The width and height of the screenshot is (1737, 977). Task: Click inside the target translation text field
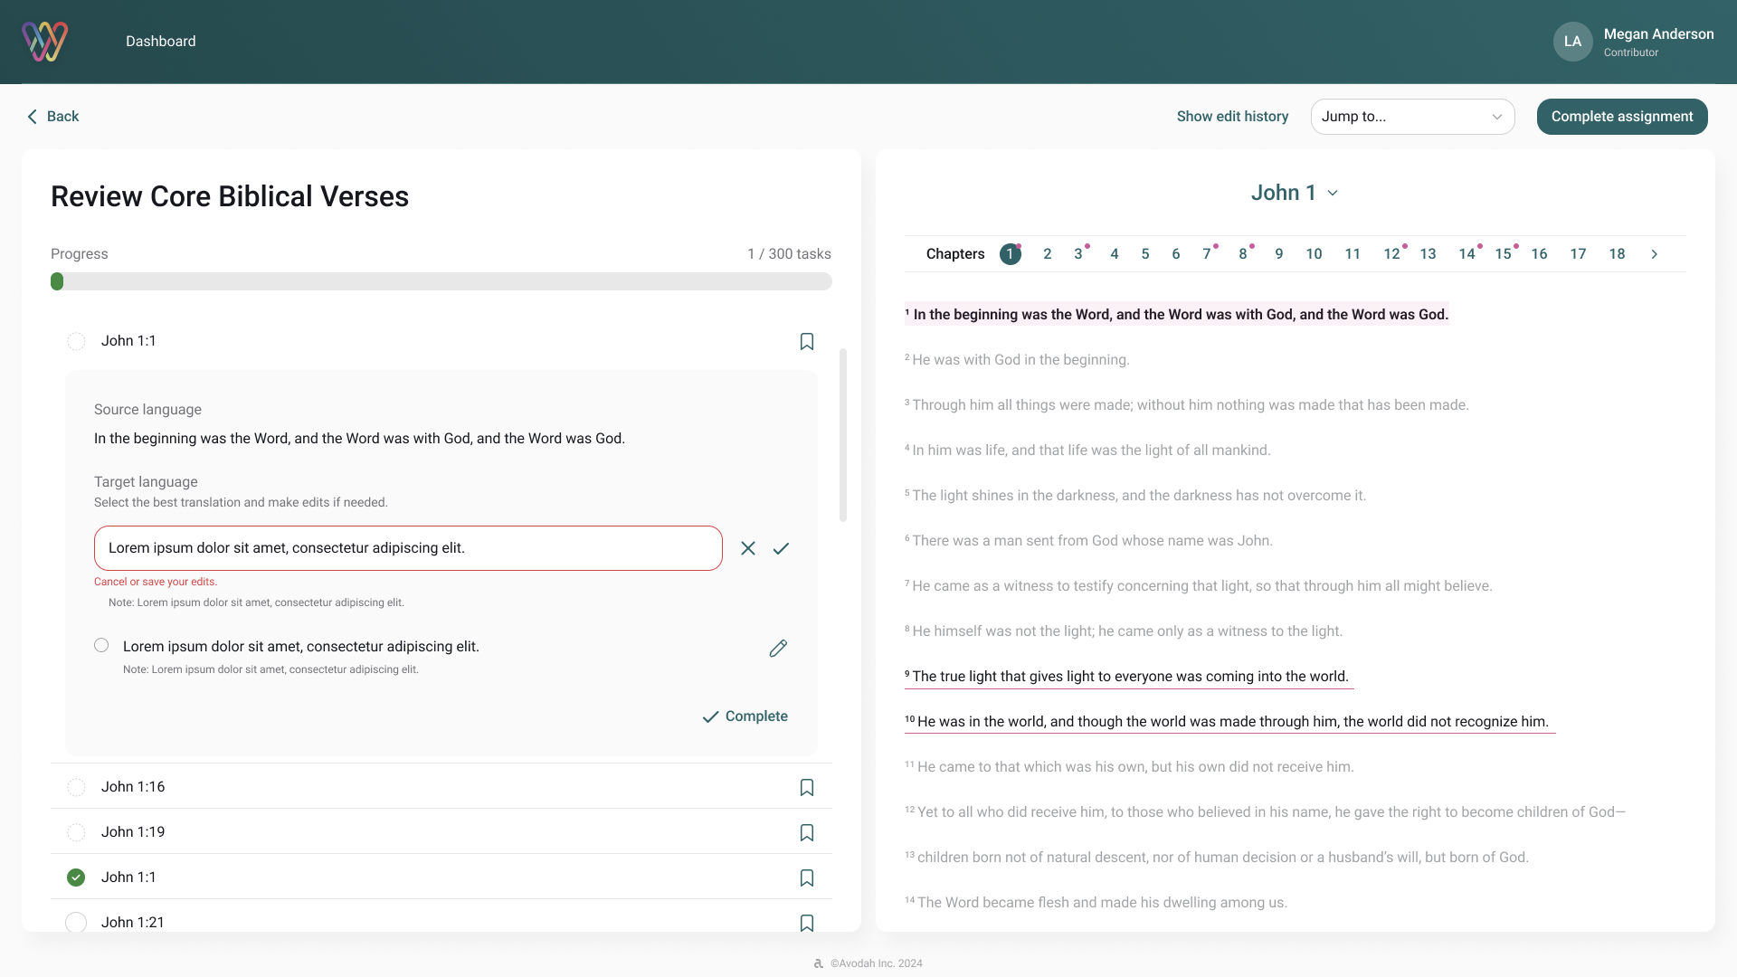(408, 548)
